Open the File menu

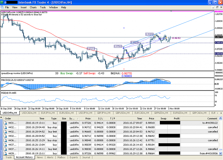(7, 7)
